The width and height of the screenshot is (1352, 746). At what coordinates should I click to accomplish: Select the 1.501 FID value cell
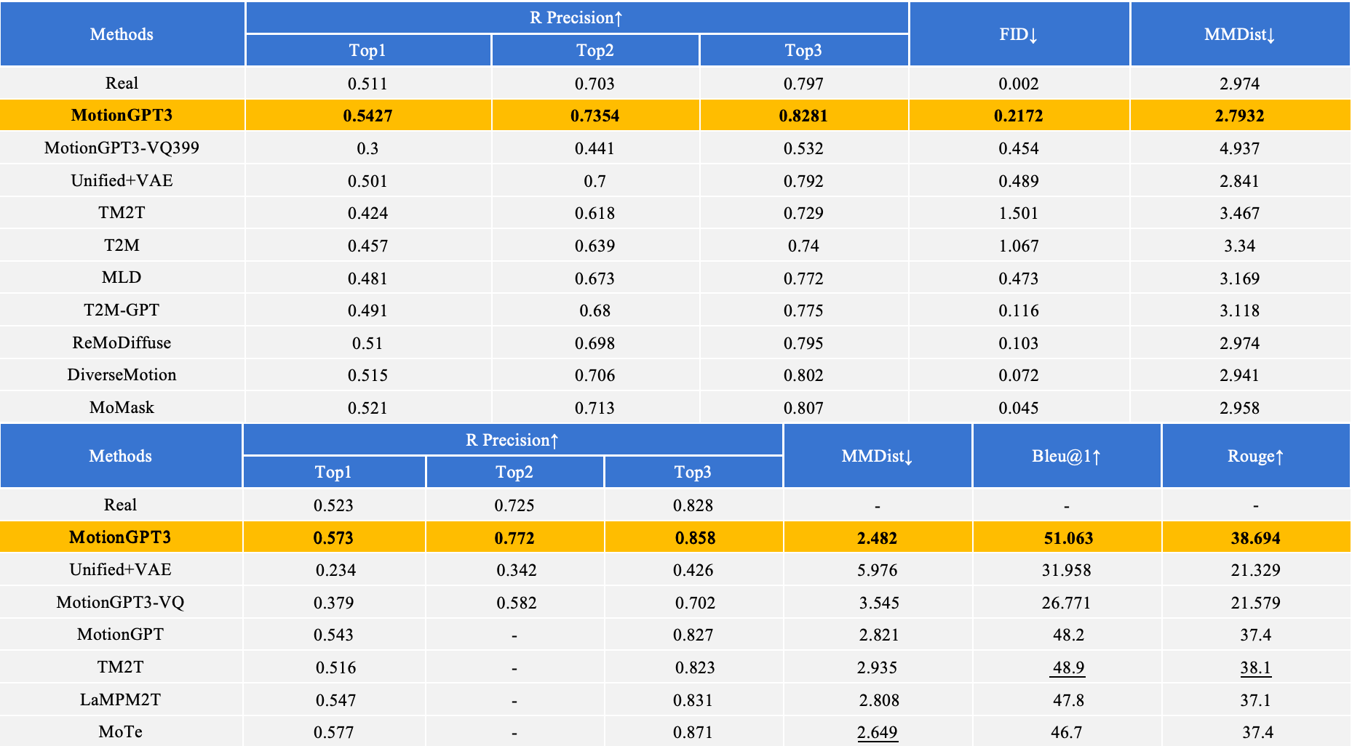(x=1018, y=213)
